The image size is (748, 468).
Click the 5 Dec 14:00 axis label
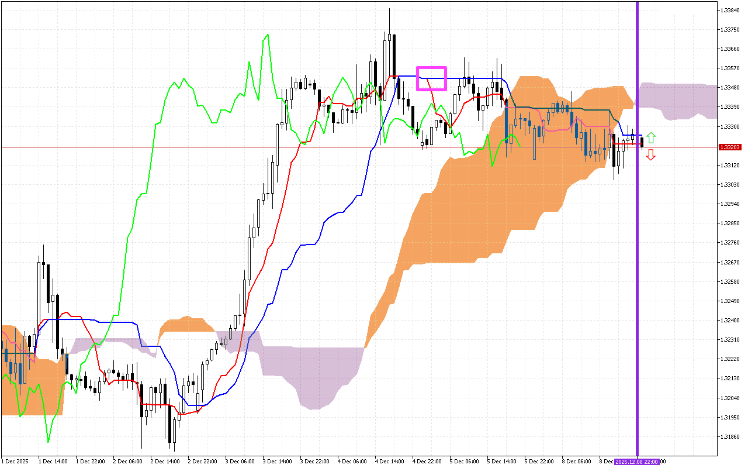pyautogui.click(x=503, y=462)
